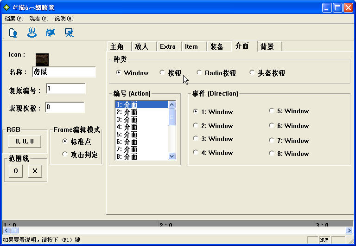Select the 7: Window event radio
Screen dimensions: 356x246
click(289, 141)
